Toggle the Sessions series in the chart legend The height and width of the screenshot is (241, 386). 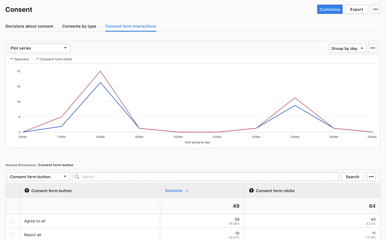(20, 59)
